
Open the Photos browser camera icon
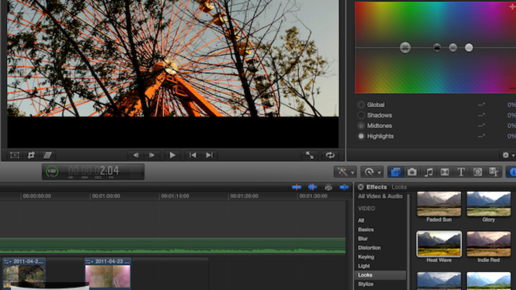click(412, 172)
